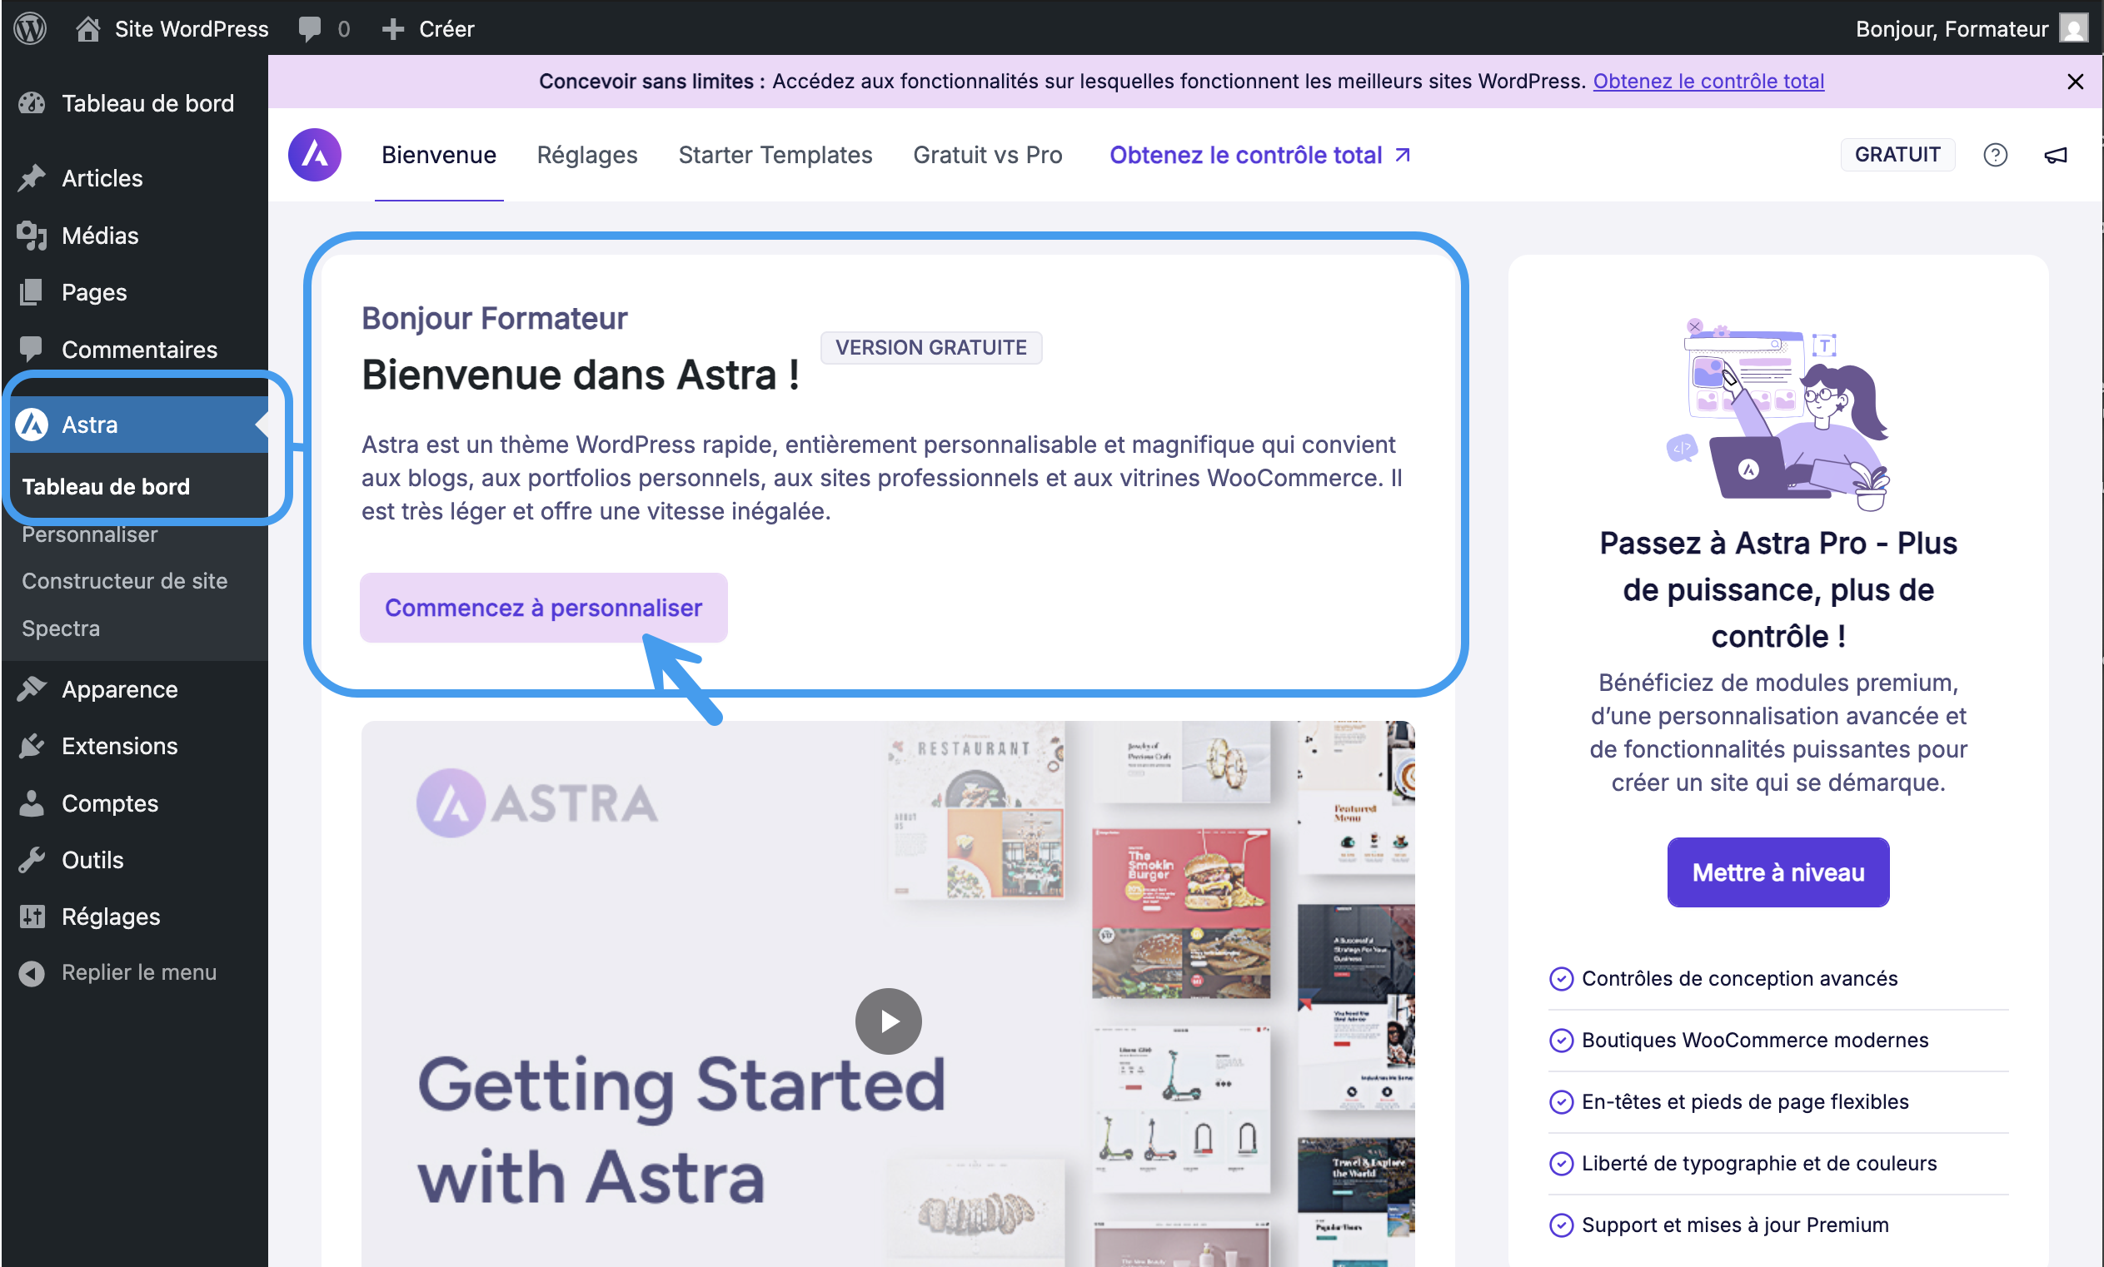This screenshot has height=1267, width=2104.
Task: Open Constructeur de site submenu item
Action: (x=125, y=581)
